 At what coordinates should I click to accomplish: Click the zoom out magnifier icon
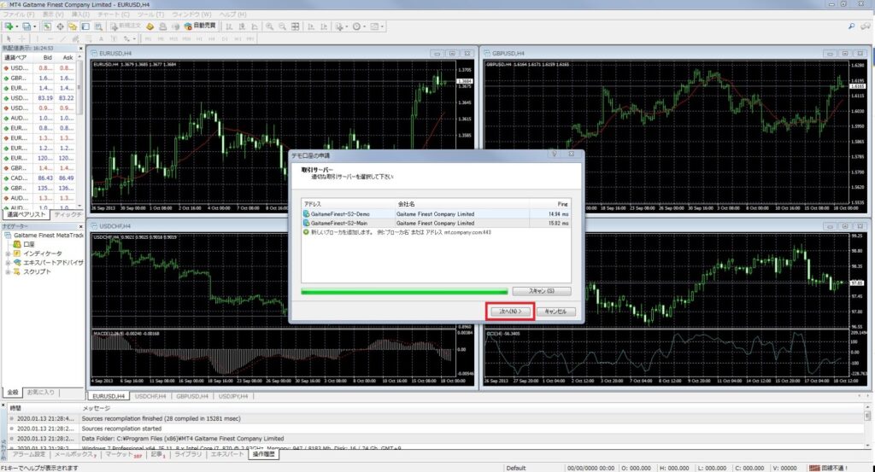pyautogui.click(x=282, y=26)
